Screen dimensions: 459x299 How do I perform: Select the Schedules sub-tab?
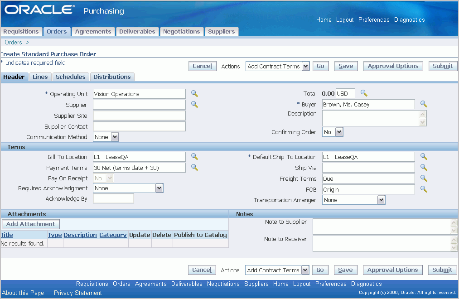[71, 77]
